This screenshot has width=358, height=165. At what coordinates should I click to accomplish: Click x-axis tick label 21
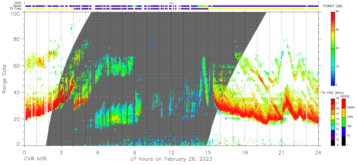(281, 152)
